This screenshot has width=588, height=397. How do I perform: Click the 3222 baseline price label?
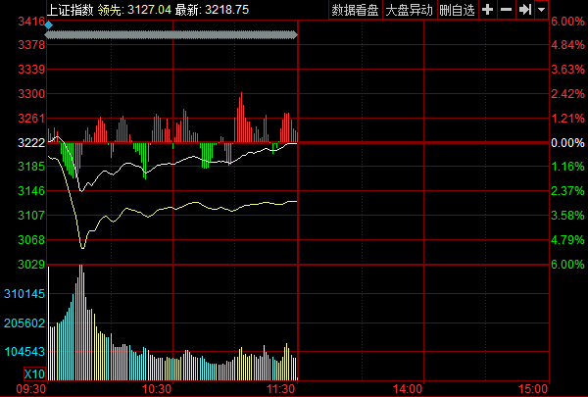(32, 143)
